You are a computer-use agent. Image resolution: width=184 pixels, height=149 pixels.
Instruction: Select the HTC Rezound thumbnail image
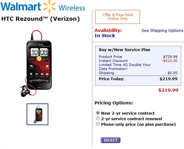[x=37, y=114]
